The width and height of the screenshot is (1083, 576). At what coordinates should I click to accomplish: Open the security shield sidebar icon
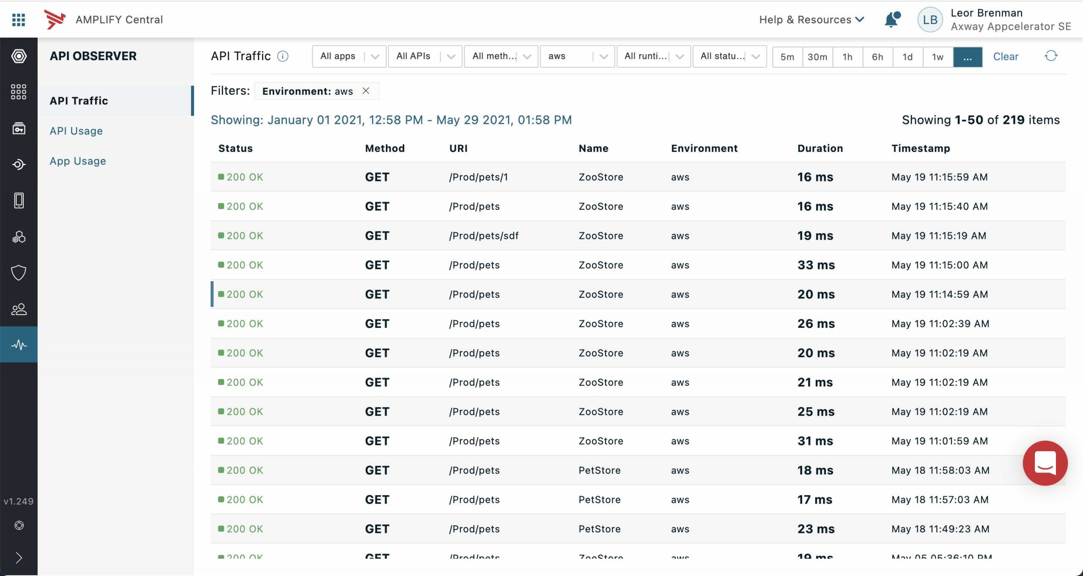click(x=19, y=273)
